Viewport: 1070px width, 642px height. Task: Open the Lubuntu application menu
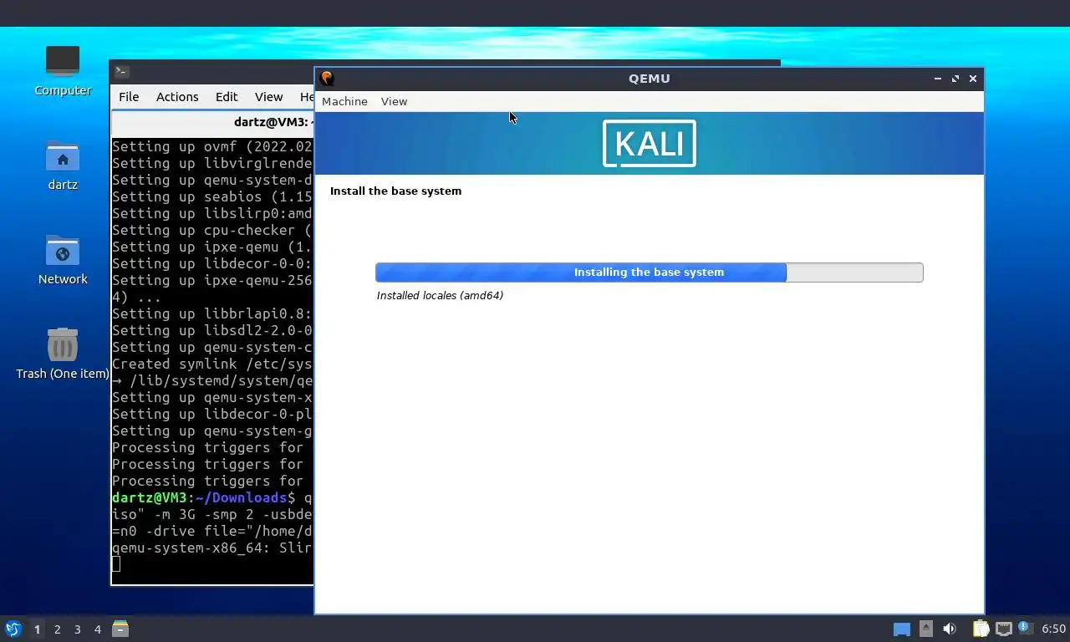click(x=13, y=629)
